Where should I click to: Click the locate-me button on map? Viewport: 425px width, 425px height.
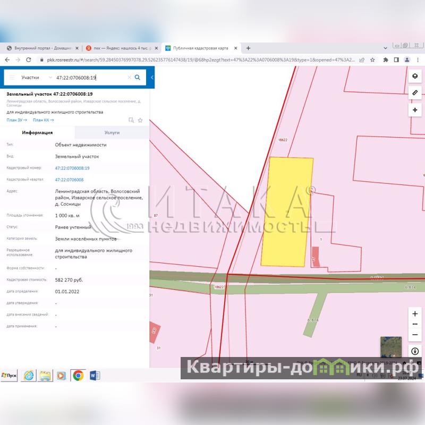415,352
